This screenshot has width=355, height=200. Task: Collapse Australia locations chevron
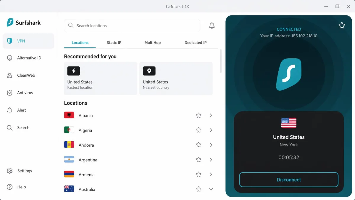point(211,189)
